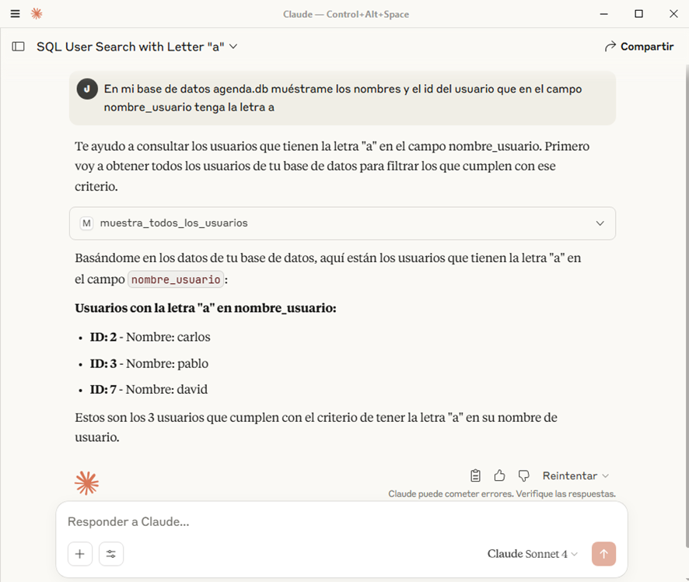Give thumbs up to the response
Screen dimensions: 689x582
(x=499, y=475)
